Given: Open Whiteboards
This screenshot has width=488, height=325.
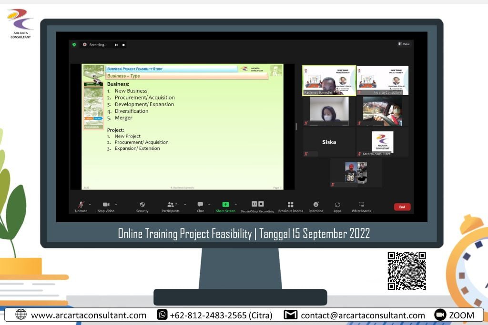Looking at the screenshot, I should [361, 205].
